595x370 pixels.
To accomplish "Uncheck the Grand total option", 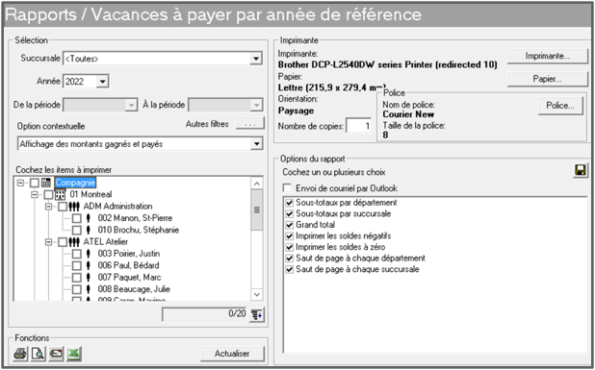I will (290, 225).
